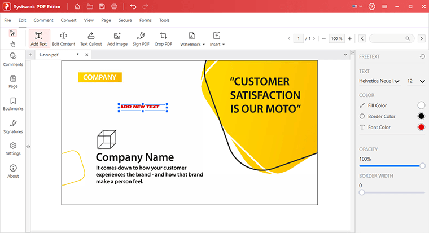429x233 pixels.
Task: Open the help question mark icon
Action: tap(372, 6)
